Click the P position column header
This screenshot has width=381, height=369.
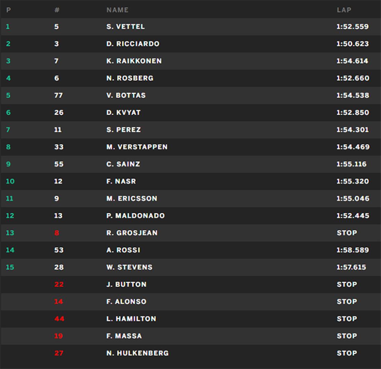(9, 10)
